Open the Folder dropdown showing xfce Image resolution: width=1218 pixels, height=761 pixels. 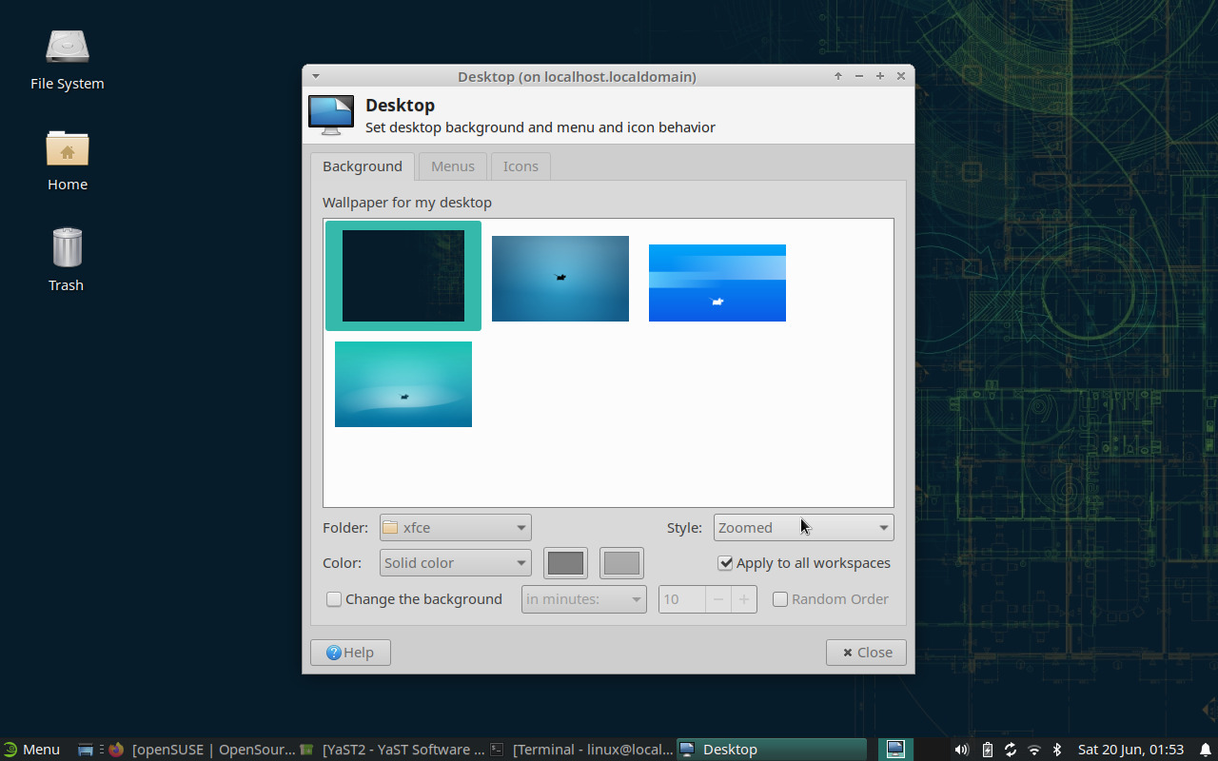(x=455, y=527)
